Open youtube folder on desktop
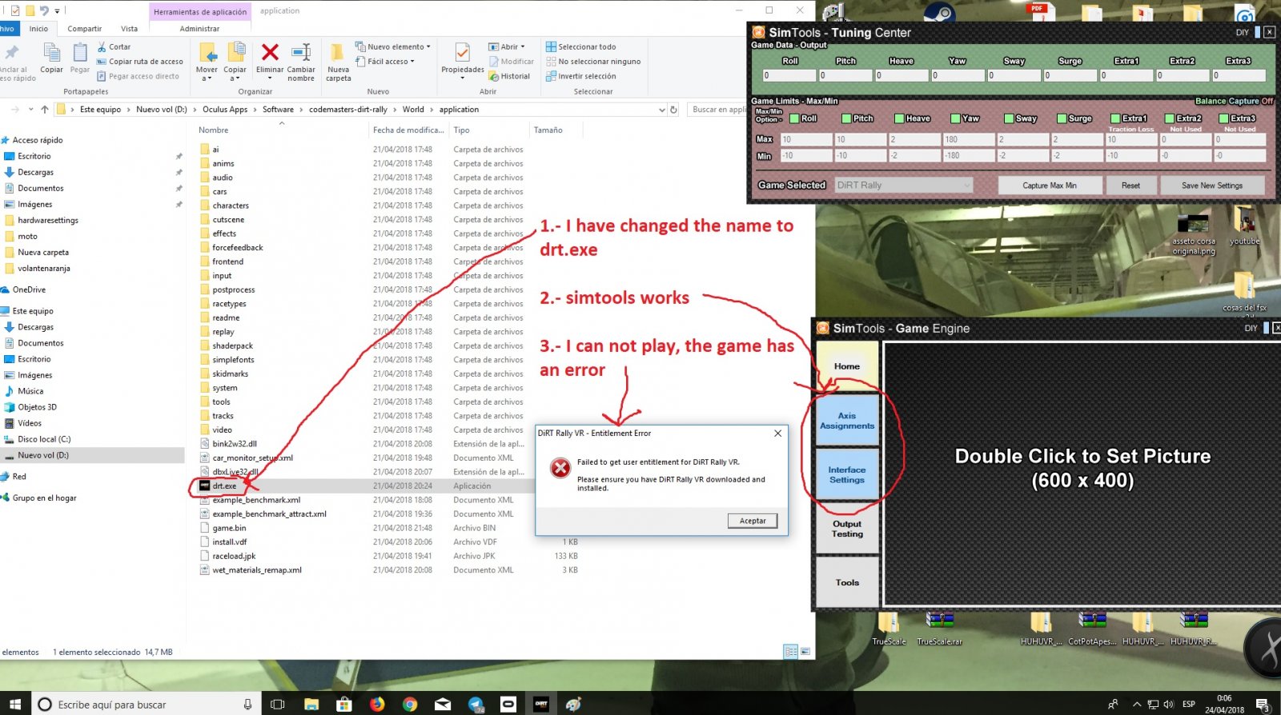 (x=1244, y=225)
